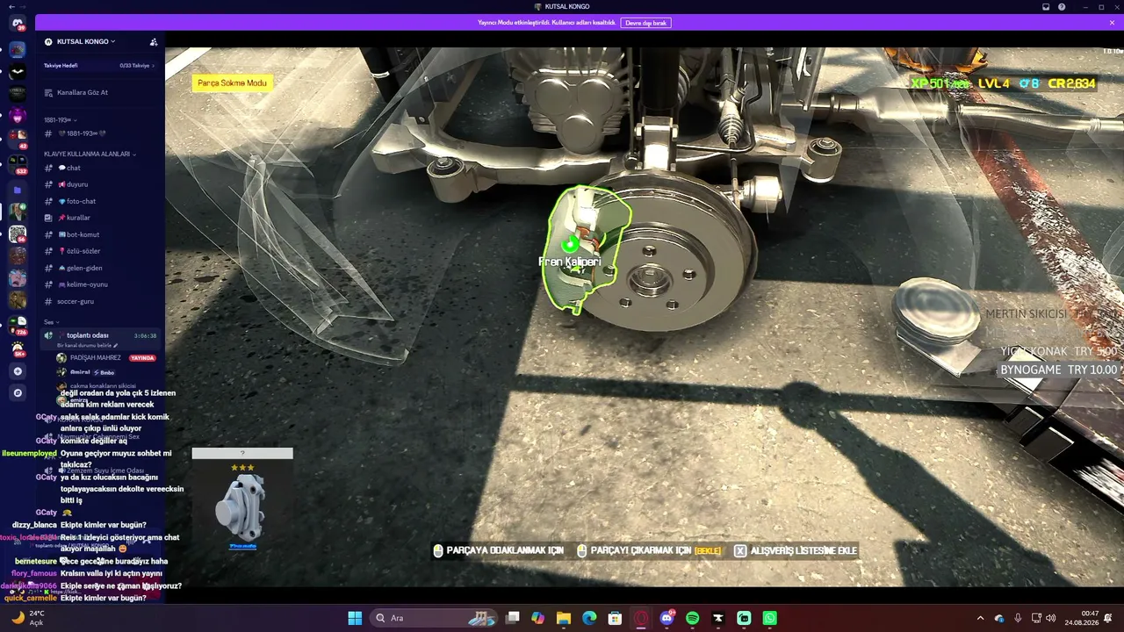
Task: Expand the Takviye Hedefi boost goal
Action: coord(99,66)
